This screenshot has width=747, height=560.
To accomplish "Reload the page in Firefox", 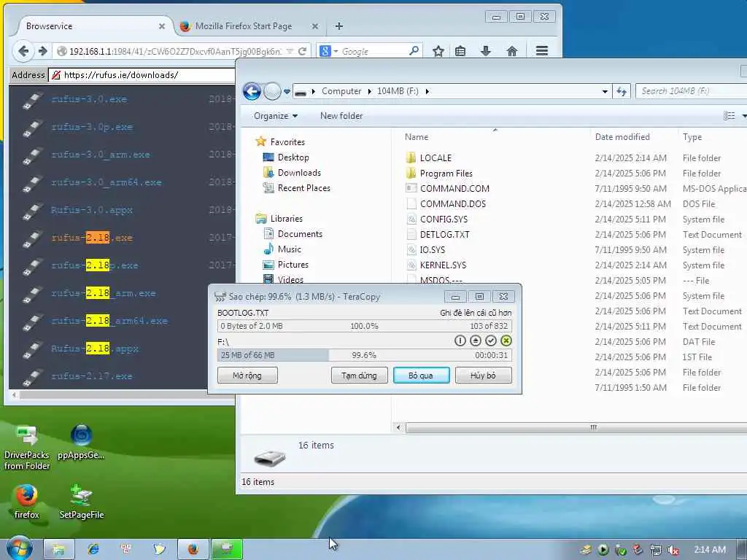I will (x=302, y=51).
